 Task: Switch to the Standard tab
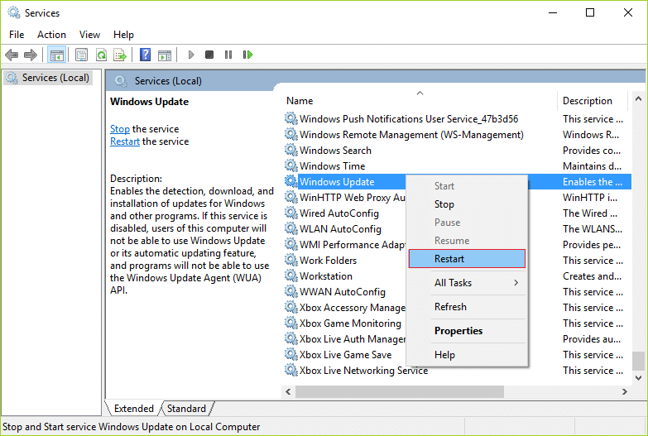186,409
